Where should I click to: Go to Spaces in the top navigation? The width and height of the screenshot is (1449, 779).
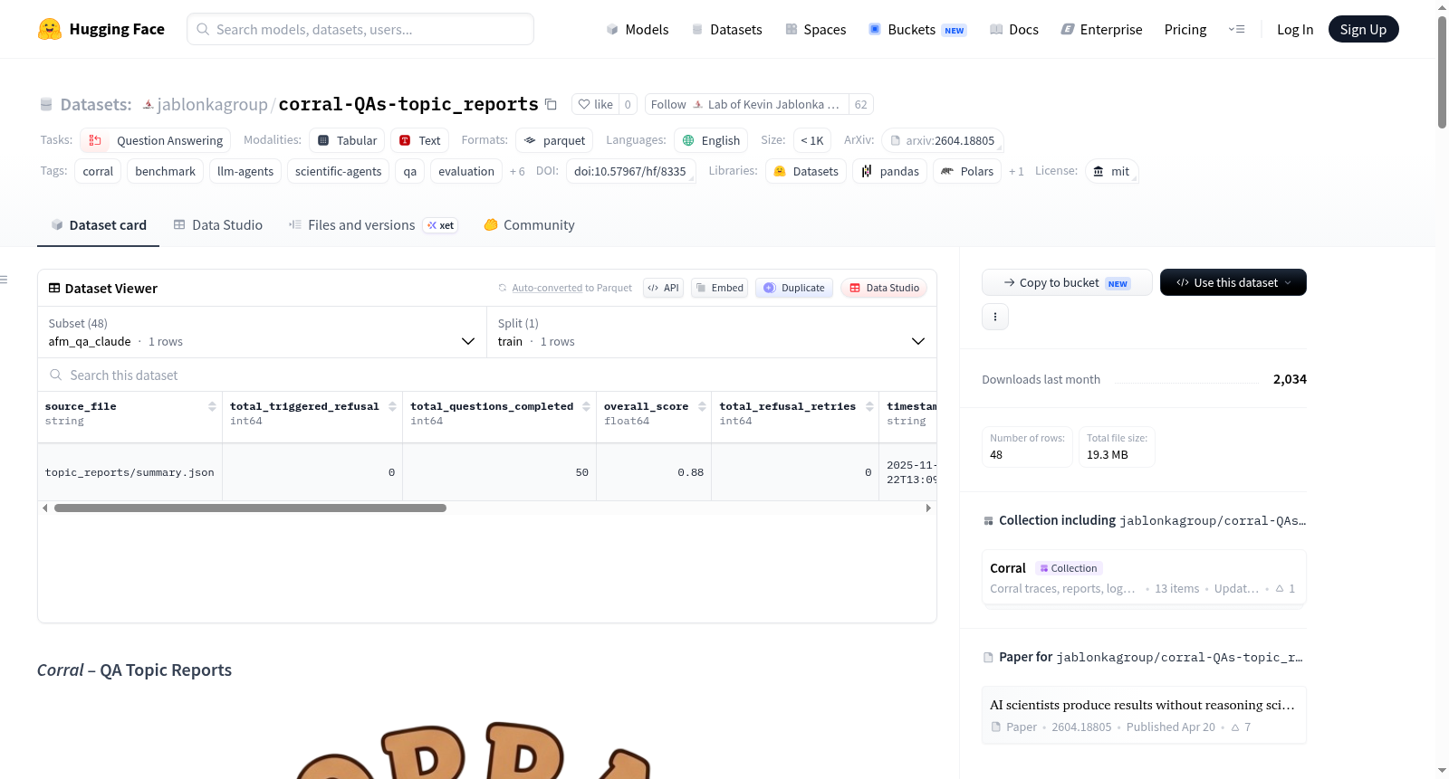816,29
